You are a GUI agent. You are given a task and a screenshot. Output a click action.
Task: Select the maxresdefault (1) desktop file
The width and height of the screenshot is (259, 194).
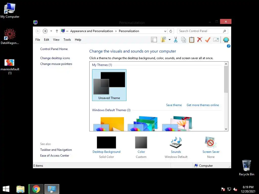[x=10, y=67]
